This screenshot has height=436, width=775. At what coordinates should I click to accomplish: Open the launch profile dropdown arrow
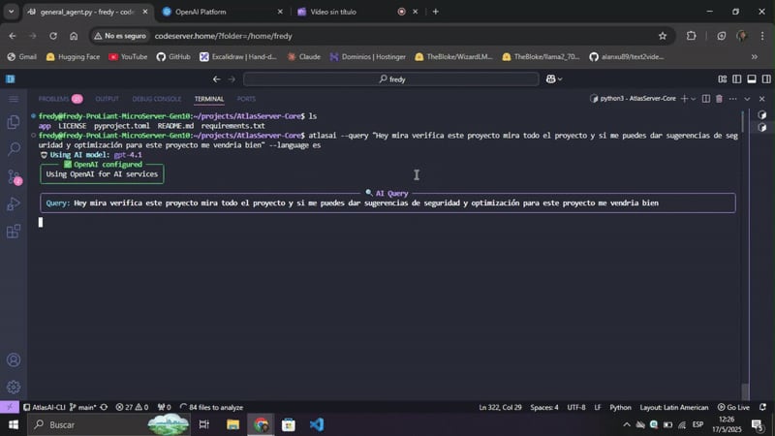tap(693, 99)
